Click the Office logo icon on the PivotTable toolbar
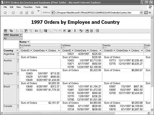The image size is (154, 115). (6, 31)
